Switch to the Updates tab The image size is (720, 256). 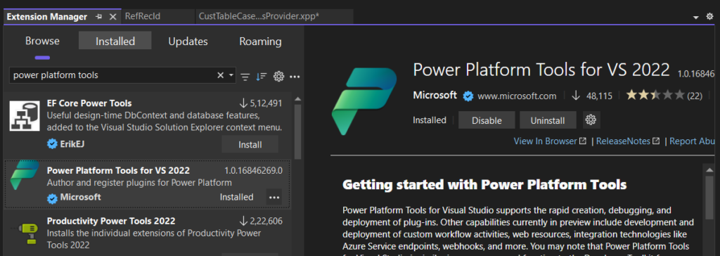tap(188, 41)
